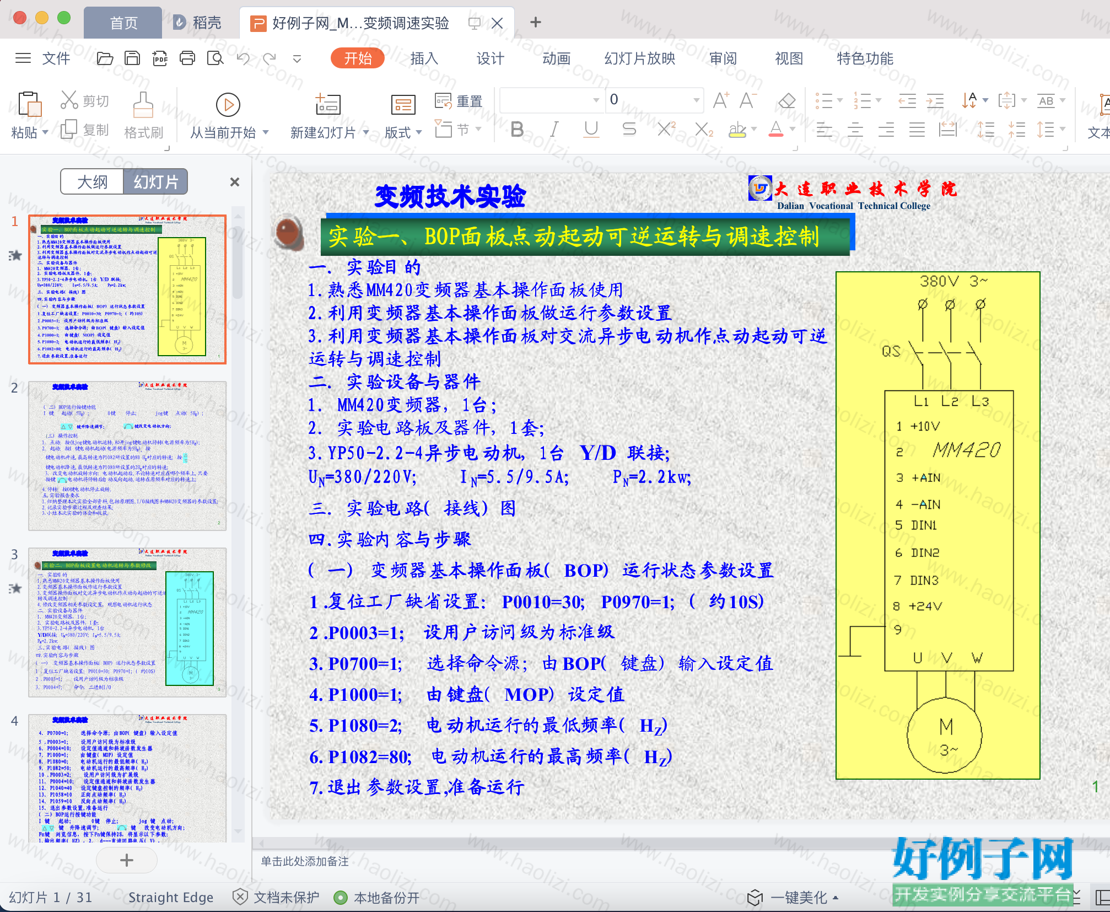Add new slide with plus button
Screen dimensions: 1110x912
click(126, 860)
